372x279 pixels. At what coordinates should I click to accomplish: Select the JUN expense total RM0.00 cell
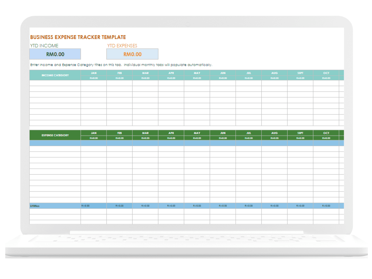pyautogui.click(x=223, y=138)
